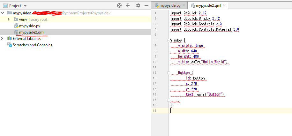
Task: Hide the Project panel using the minus icon
Action: (x=146, y=6)
